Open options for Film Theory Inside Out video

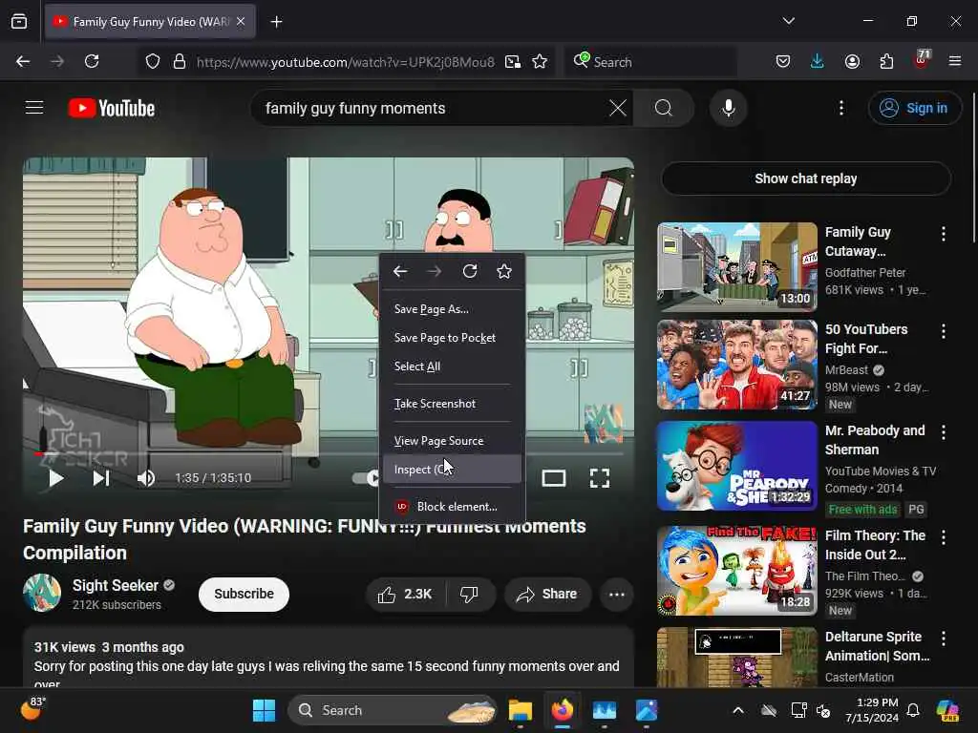pyautogui.click(x=943, y=537)
